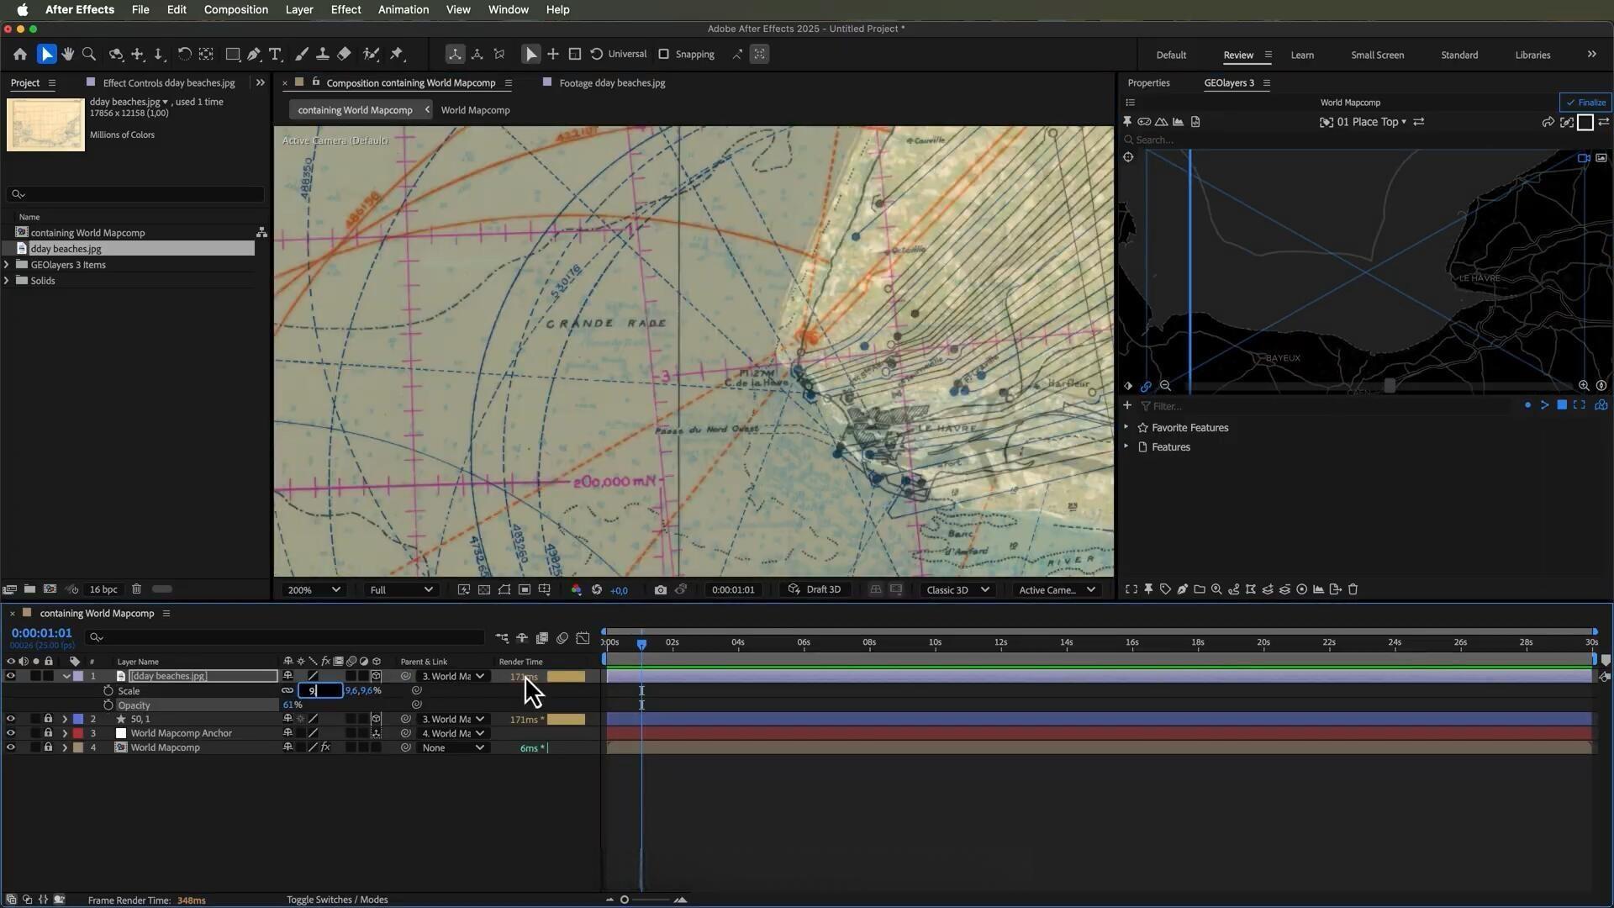This screenshot has height=908, width=1614.
Task: Choose the Puppet Pin tool
Action: (397, 54)
